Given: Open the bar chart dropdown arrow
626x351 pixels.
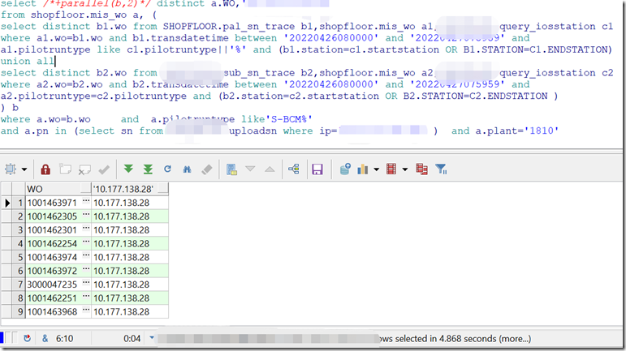Looking at the screenshot, I should coord(376,169).
